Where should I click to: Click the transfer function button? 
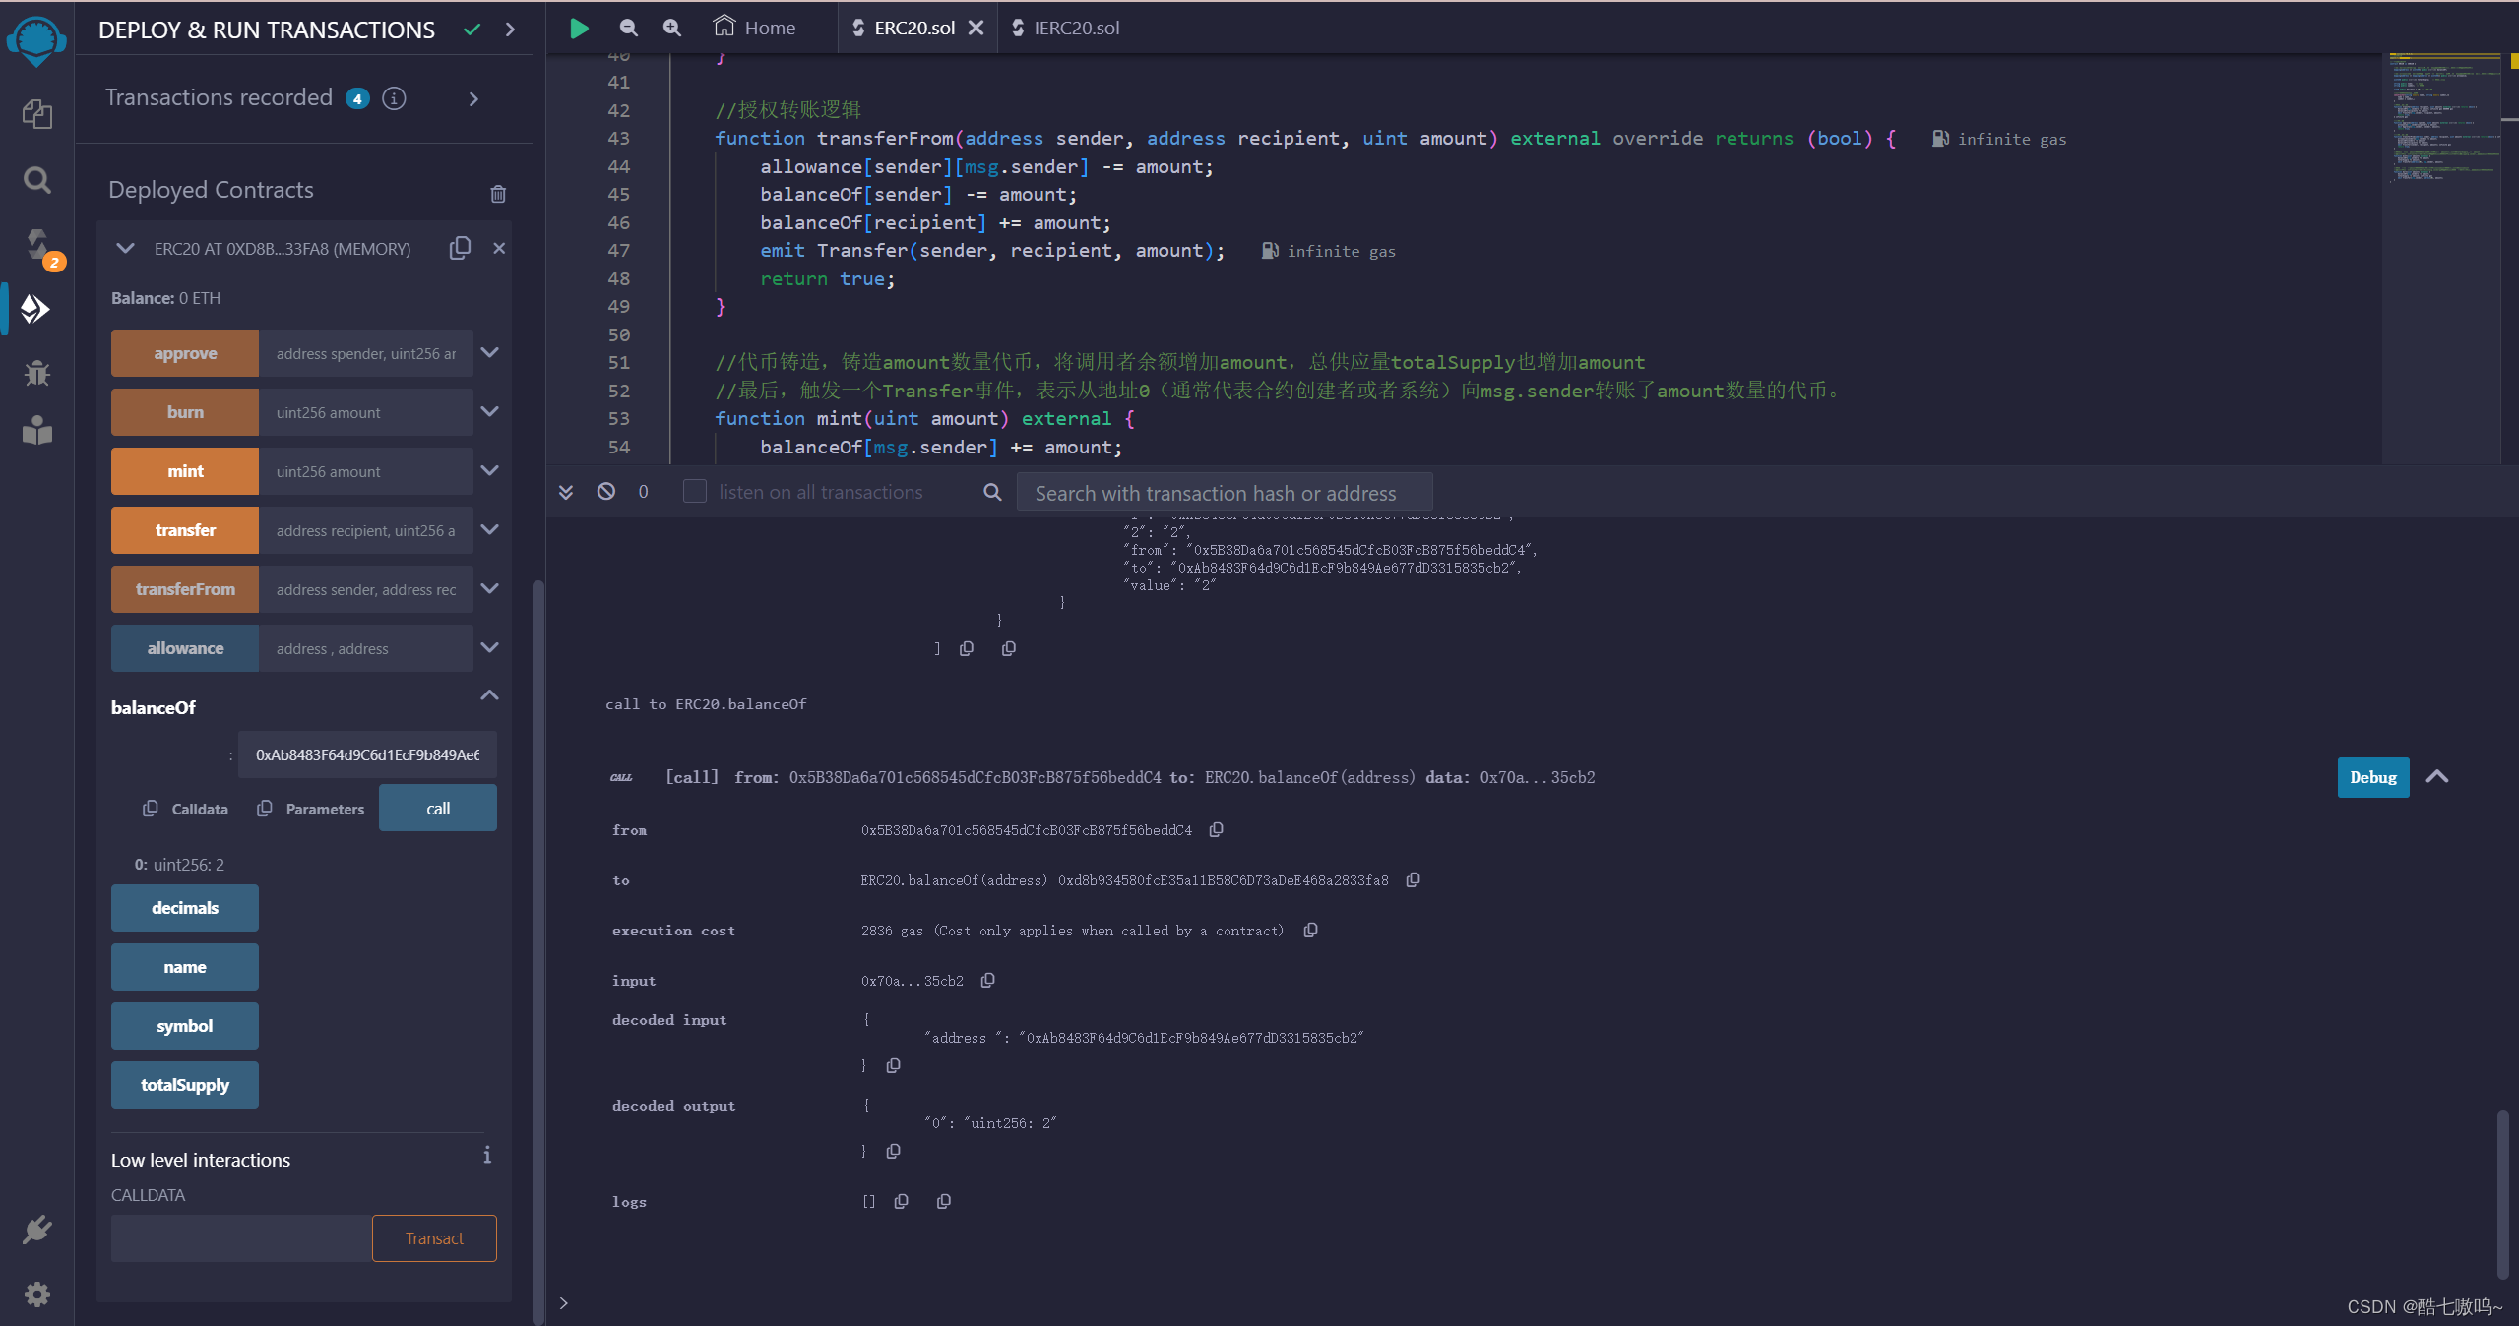pyautogui.click(x=185, y=530)
